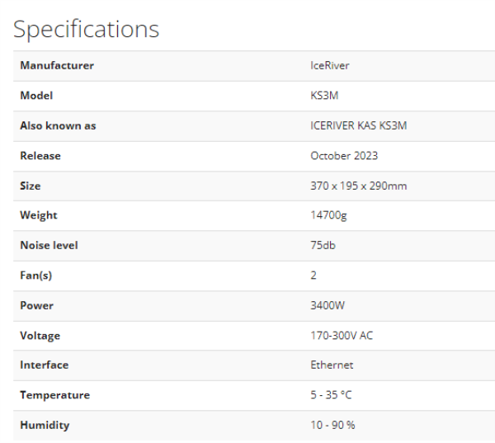Select the Ethernet interface value

point(332,365)
